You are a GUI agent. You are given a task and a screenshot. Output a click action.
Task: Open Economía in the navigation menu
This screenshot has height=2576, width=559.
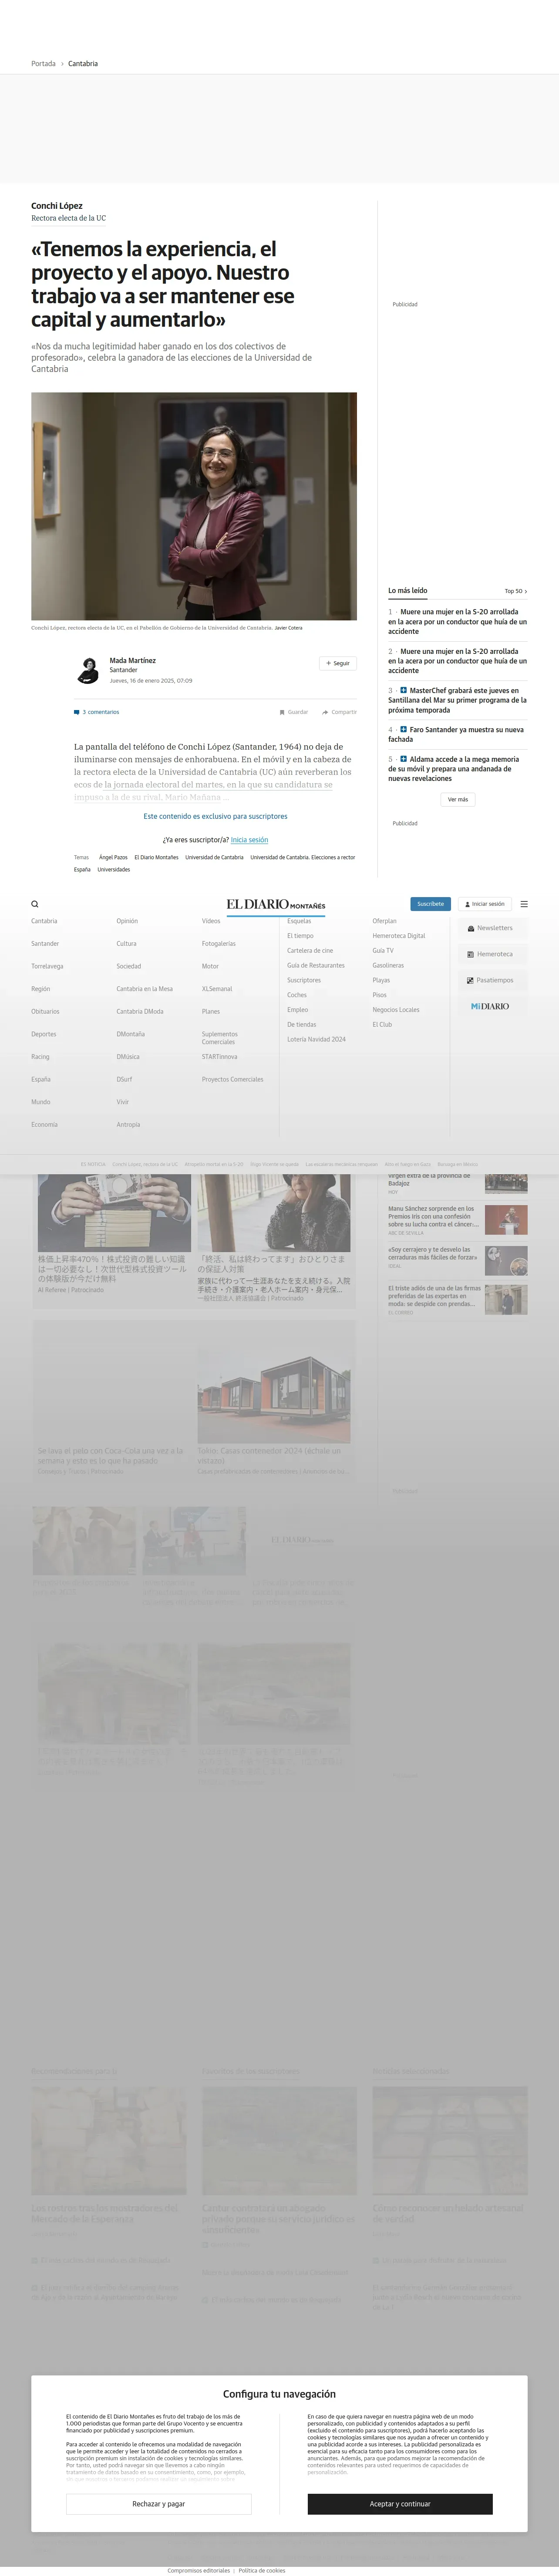44,1125
